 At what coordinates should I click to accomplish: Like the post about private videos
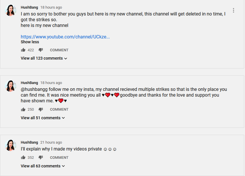(x=23, y=157)
